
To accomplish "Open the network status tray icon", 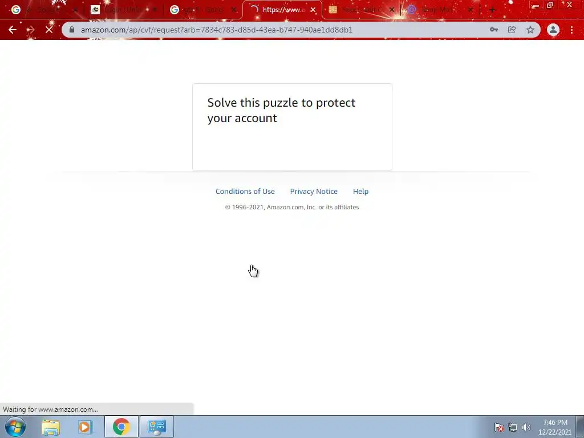I will tap(513, 427).
